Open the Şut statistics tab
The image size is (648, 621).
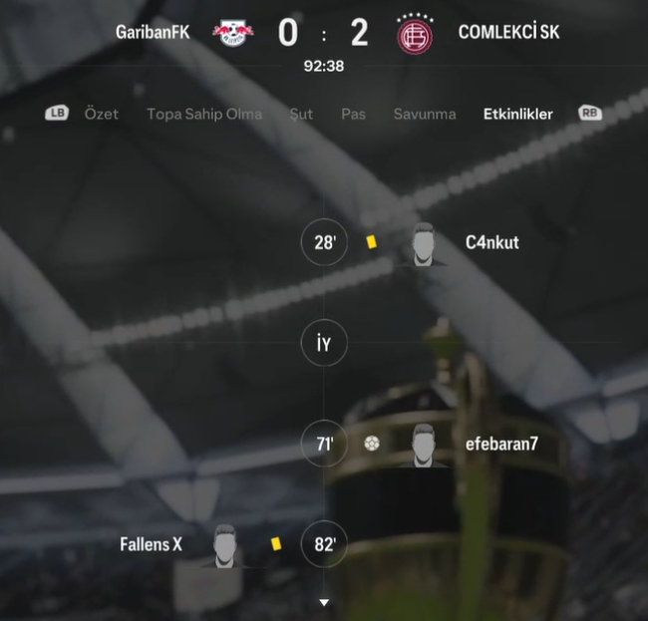tap(301, 114)
